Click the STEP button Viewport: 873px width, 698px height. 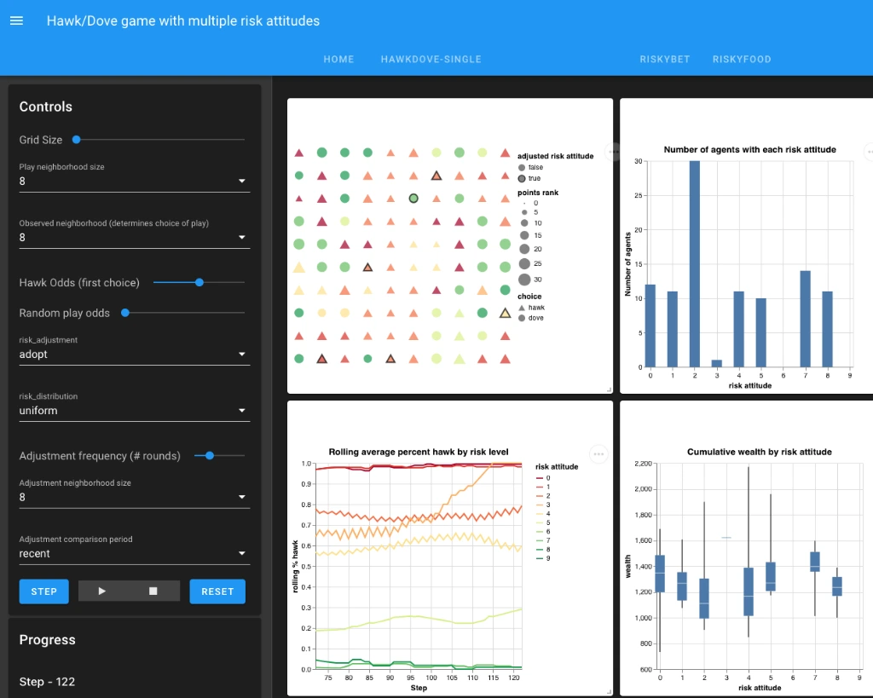pos(43,591)
